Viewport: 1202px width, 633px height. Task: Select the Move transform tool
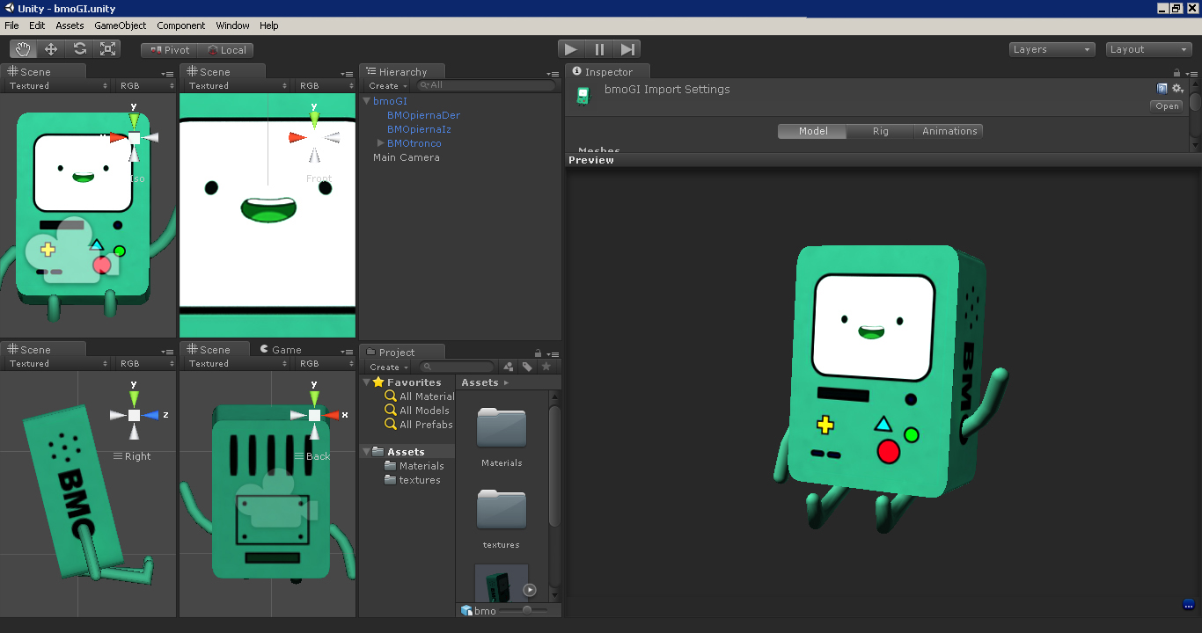pyautogui.click(x=51, y=49)
